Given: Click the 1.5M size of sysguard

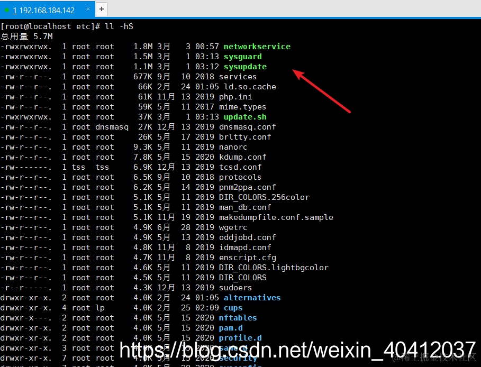Looking at the screenshot, I should point(143,57).
